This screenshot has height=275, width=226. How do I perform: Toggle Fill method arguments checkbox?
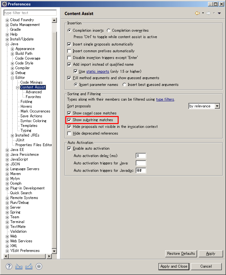(x=69, y=78)
